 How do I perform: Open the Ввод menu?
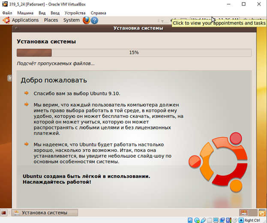click(55, 13)
